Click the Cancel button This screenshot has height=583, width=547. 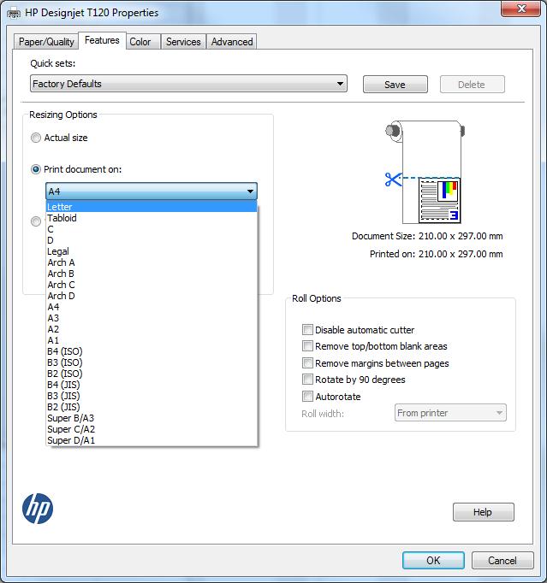(502, 560)
